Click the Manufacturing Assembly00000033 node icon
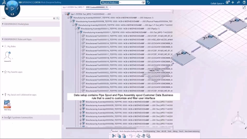This screenshot has width=247, height=139. click(83, 101)
